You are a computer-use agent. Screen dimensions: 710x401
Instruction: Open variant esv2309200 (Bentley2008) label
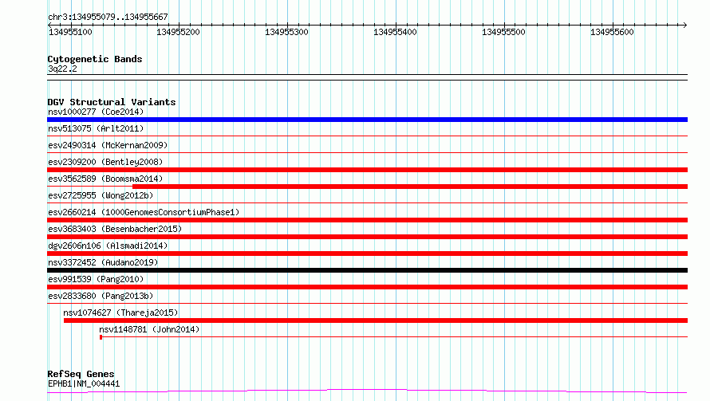click(x=105, y=162)
